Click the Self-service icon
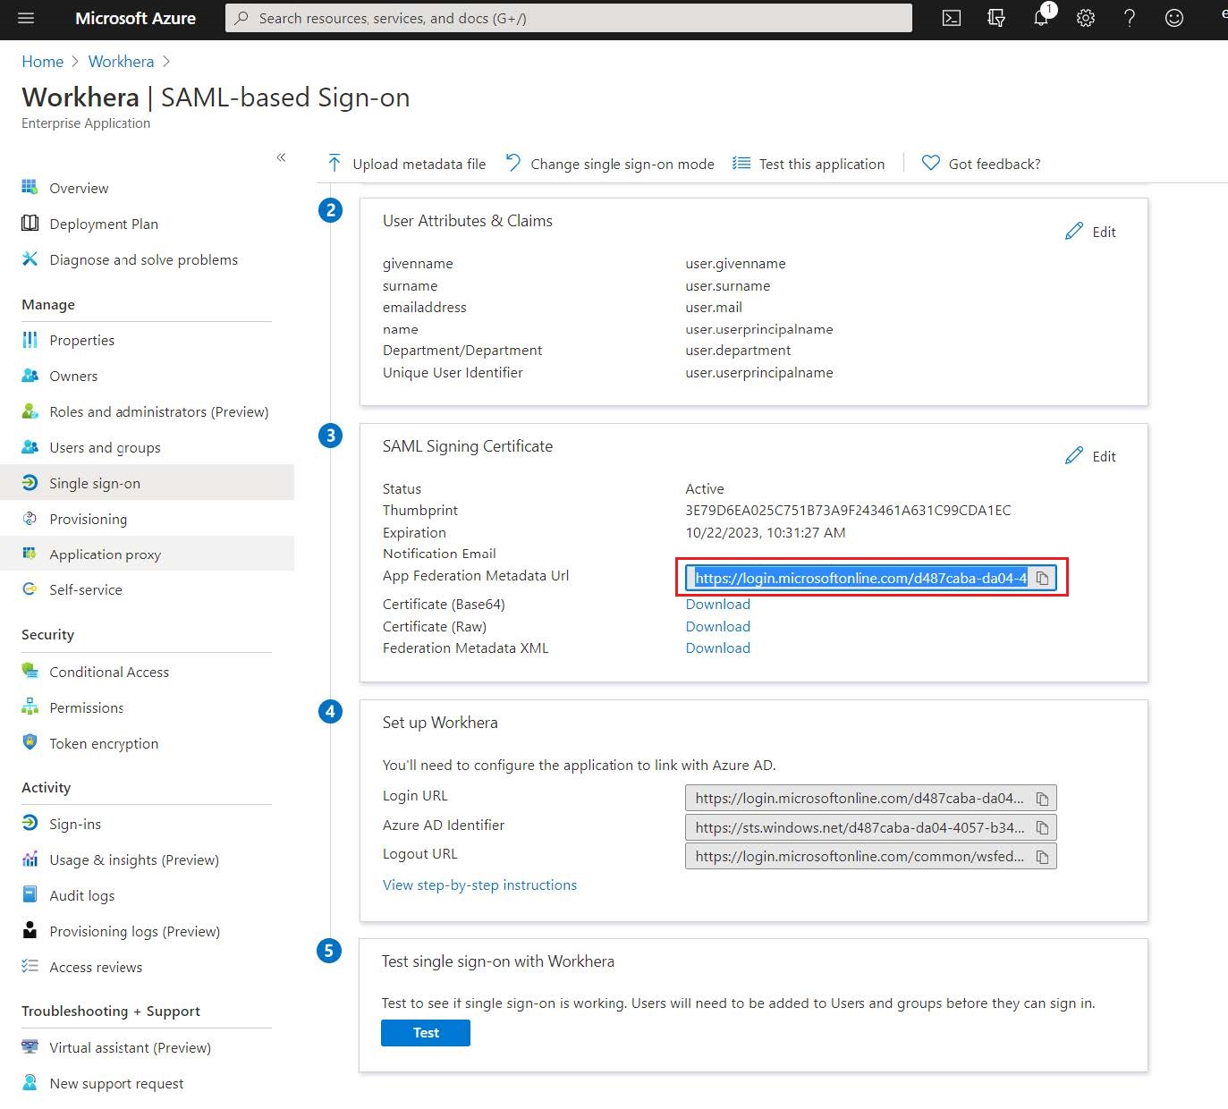1228x1109 pixels. 30,589
